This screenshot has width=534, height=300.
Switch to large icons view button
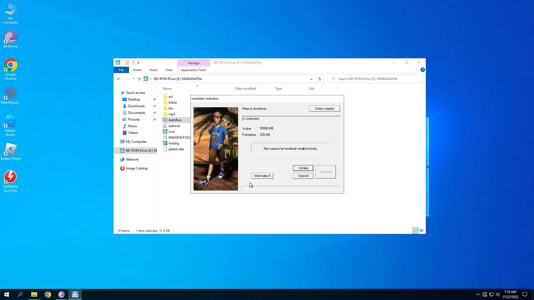[422, 231]
